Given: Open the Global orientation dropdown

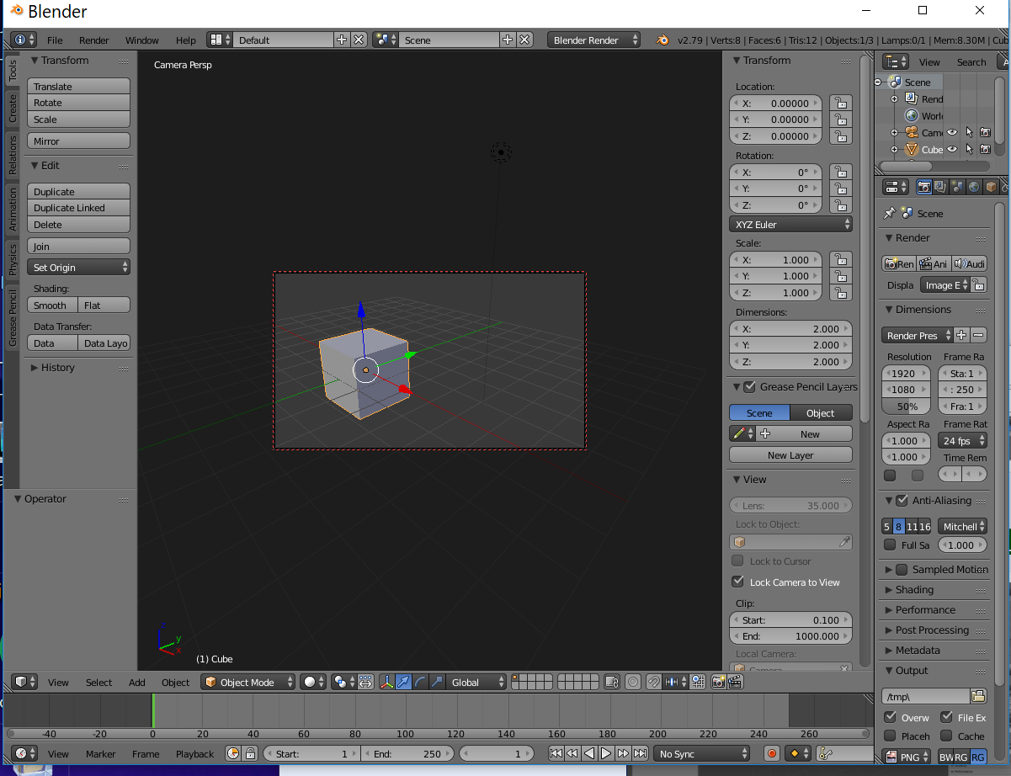Looking at the screenshot, I should [477, 682].
